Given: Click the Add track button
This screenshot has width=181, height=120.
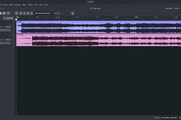Looking at the screenshot, I should (x=8, y=18).
